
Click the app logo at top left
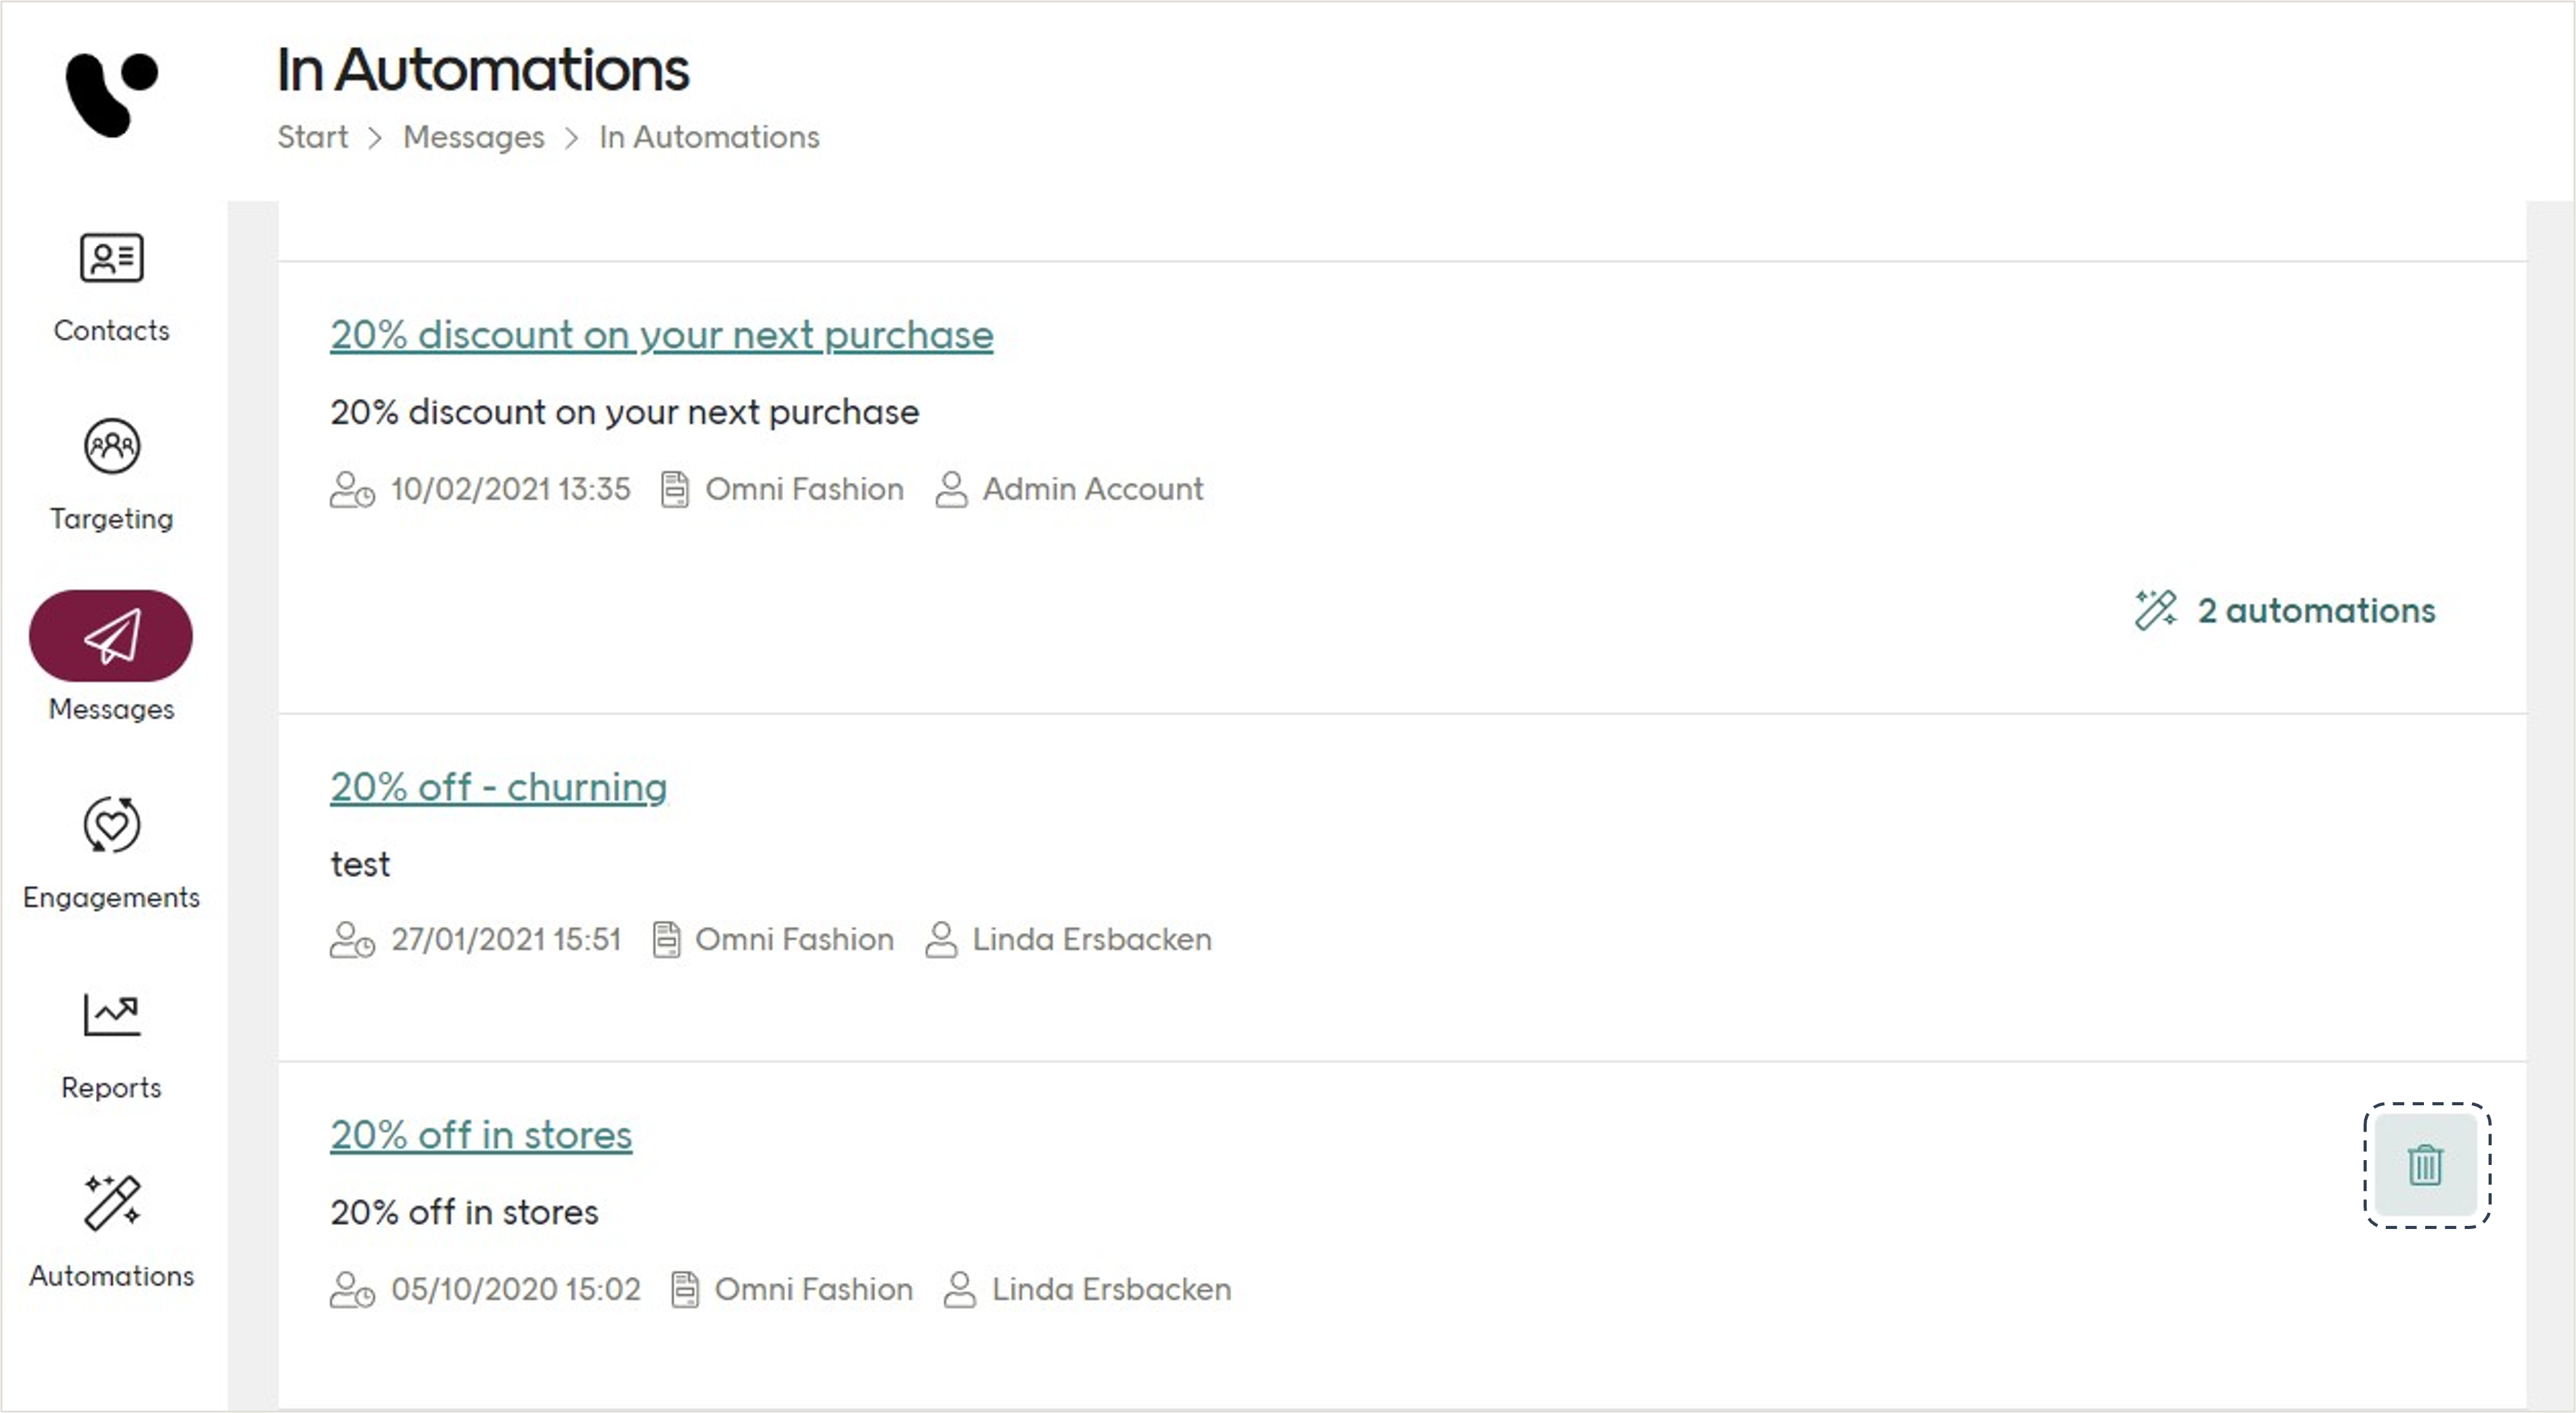pos(111,94)
